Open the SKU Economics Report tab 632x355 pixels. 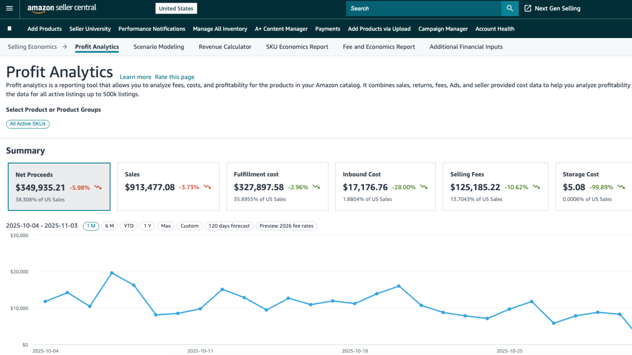pyautogui.click(x=297, y=47)
